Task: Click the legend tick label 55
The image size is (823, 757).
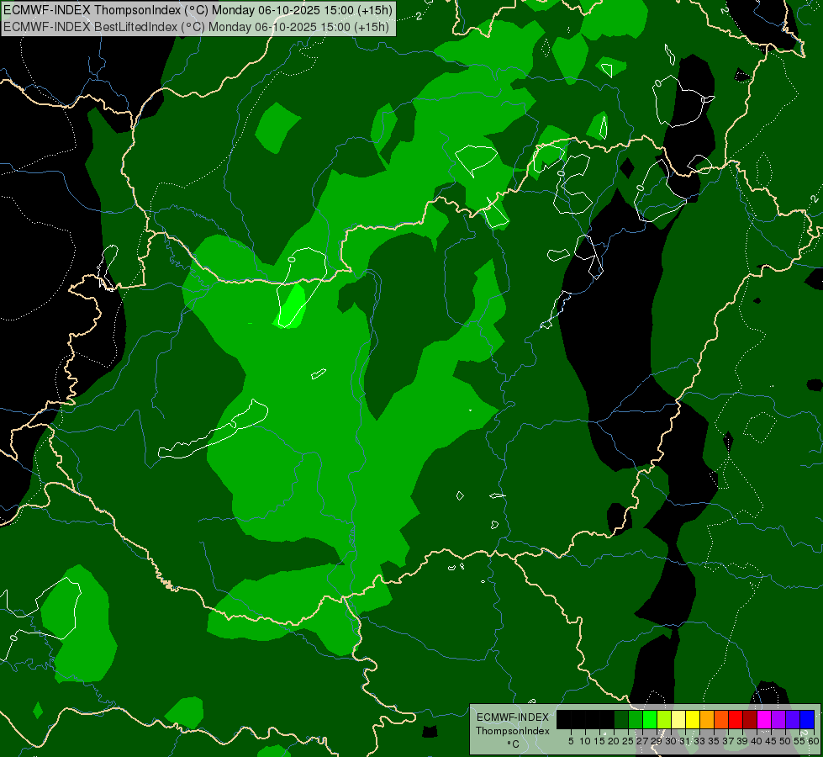Action: 799,741
